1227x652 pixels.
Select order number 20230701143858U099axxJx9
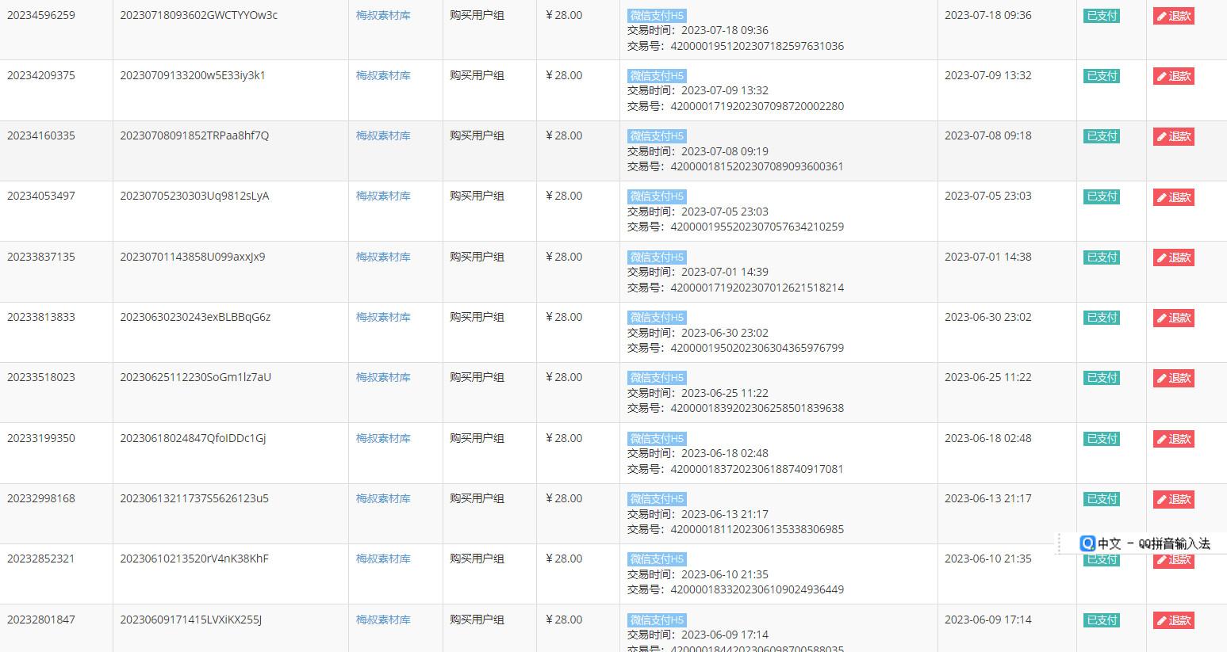(x=193, y=257)
